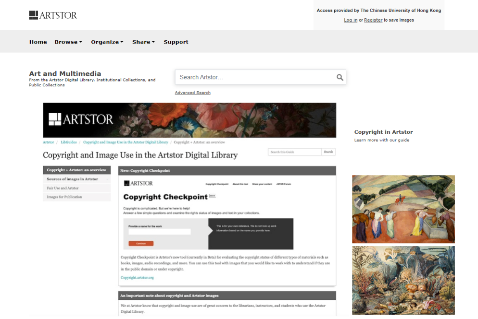Focus the Search this Guide input
478x319 pixels.
294,152
